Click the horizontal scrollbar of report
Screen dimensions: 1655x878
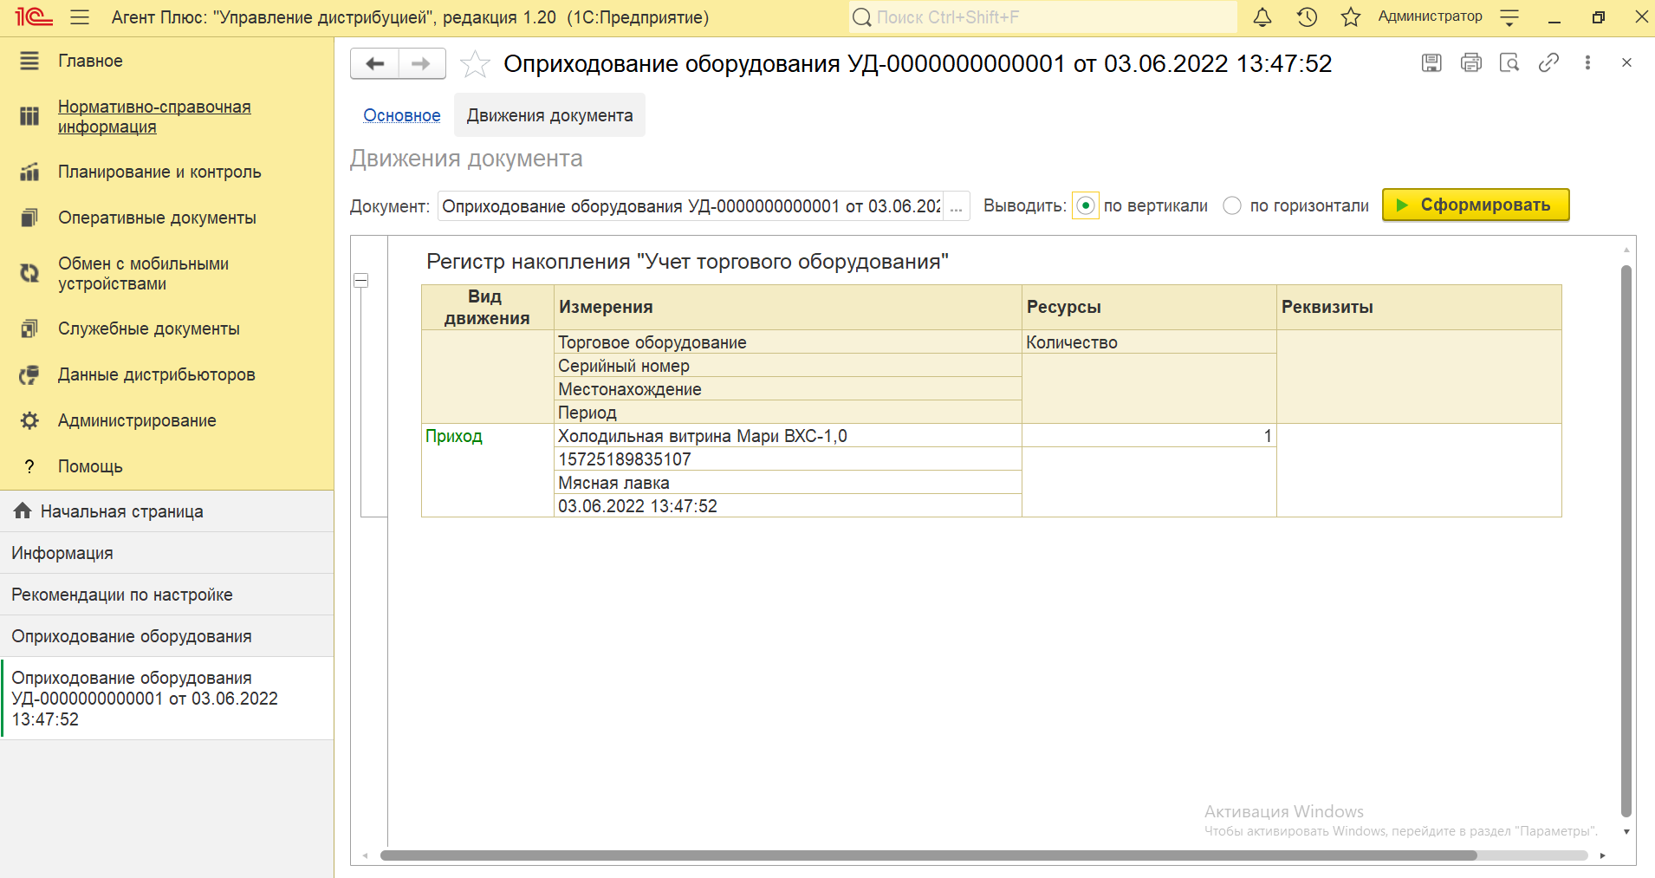(x=927, y=855)
